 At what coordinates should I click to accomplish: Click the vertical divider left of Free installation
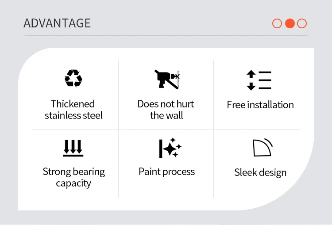pos(214,95)
